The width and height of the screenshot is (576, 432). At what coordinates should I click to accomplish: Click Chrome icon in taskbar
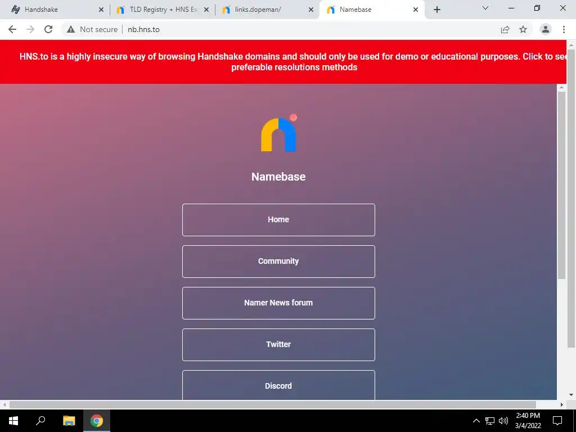tap(97, 421)
